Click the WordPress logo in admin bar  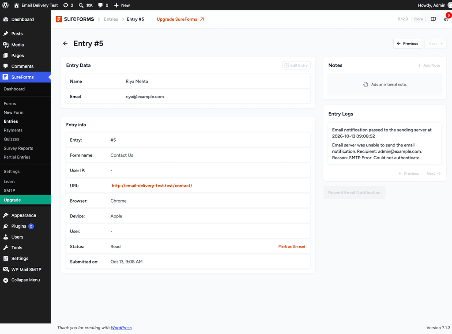[5, 5]
